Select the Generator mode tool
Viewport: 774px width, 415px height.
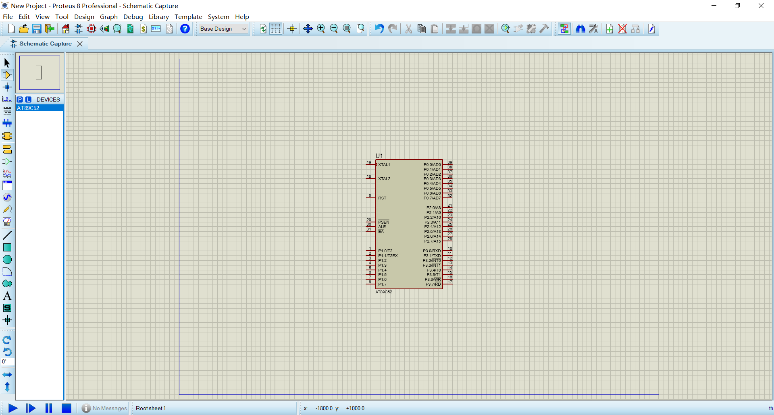[7, 197]
